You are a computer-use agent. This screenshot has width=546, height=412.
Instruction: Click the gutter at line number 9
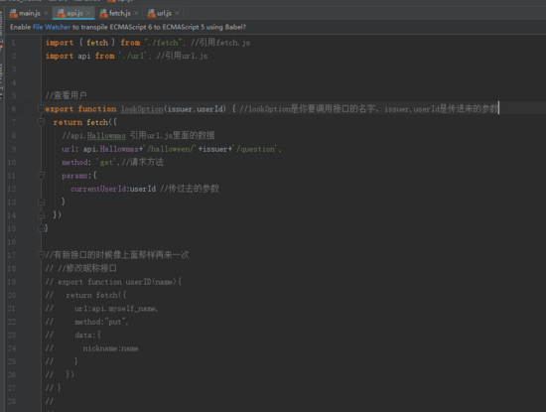pos(14,149)
